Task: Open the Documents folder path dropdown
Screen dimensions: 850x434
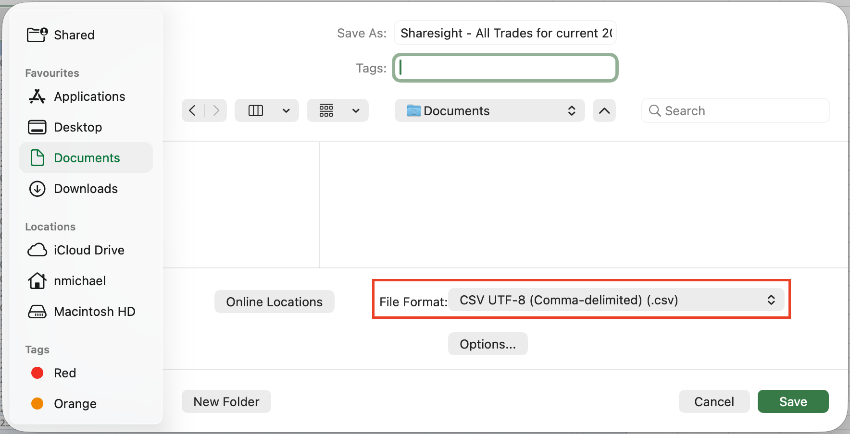Action: click(x=490, y=111)
